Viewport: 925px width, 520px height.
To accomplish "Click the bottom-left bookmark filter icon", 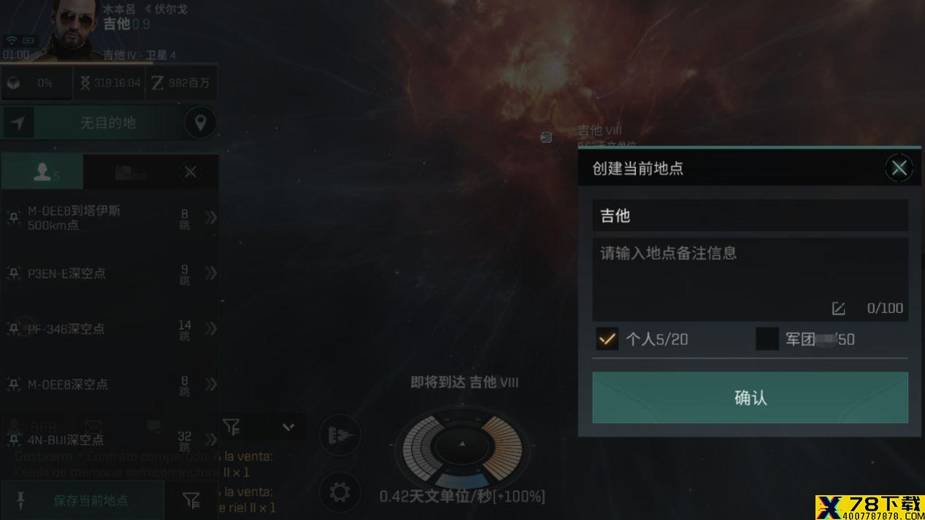I will tap(191, 500).
